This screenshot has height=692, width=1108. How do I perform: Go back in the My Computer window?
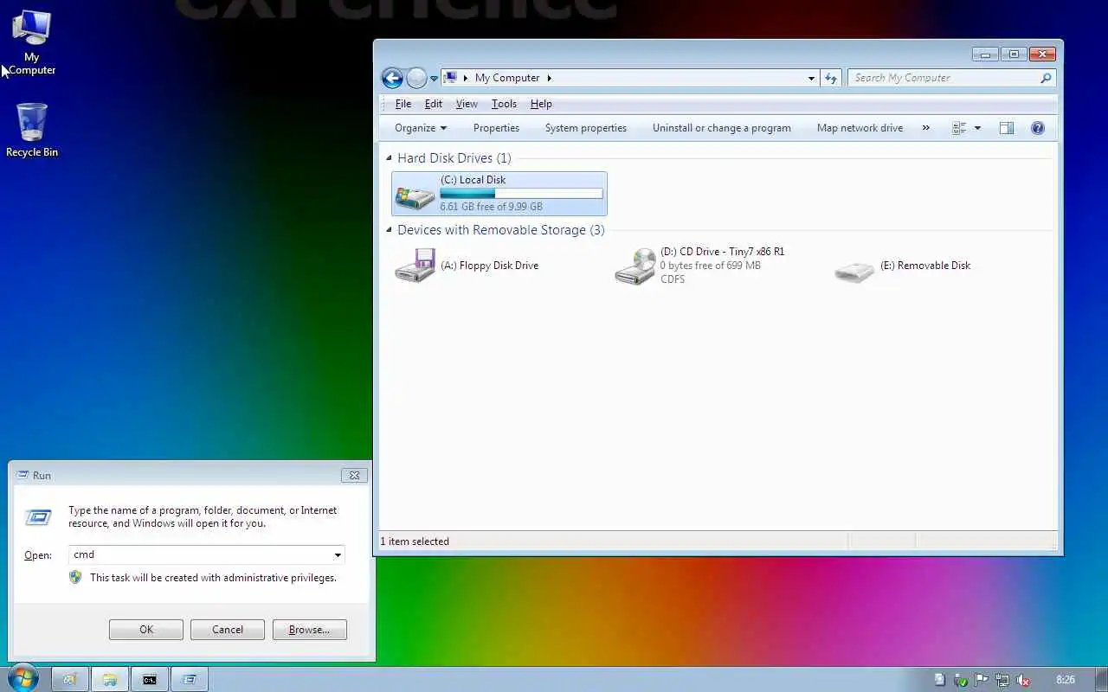[x=392, y=78]
